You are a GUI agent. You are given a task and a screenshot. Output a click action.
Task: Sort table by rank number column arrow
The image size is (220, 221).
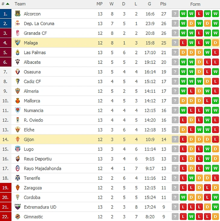(7, 4)
